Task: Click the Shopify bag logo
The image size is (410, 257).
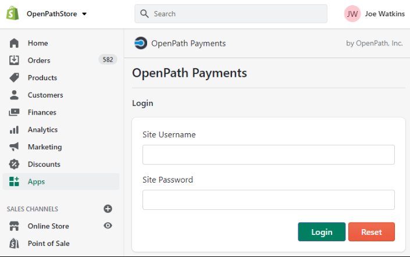Action: pos(13,13)
